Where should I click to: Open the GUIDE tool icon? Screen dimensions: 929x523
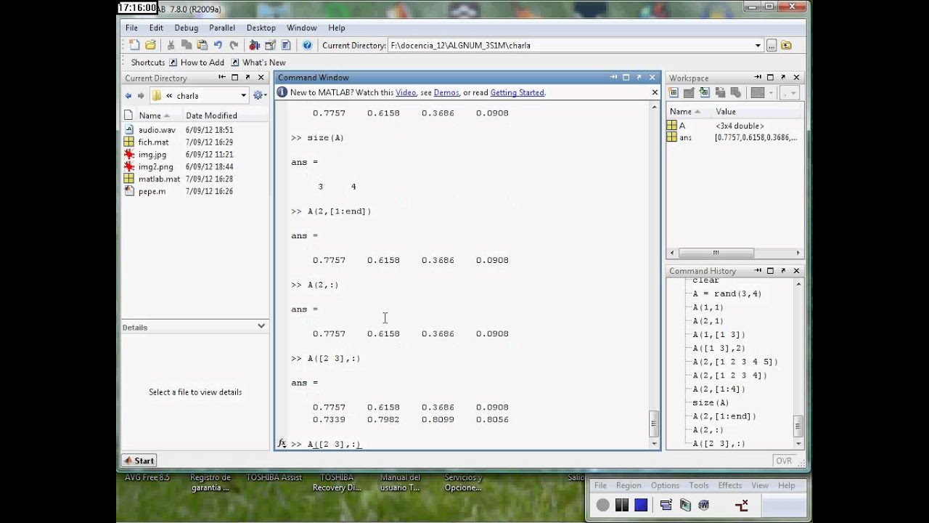270,45
